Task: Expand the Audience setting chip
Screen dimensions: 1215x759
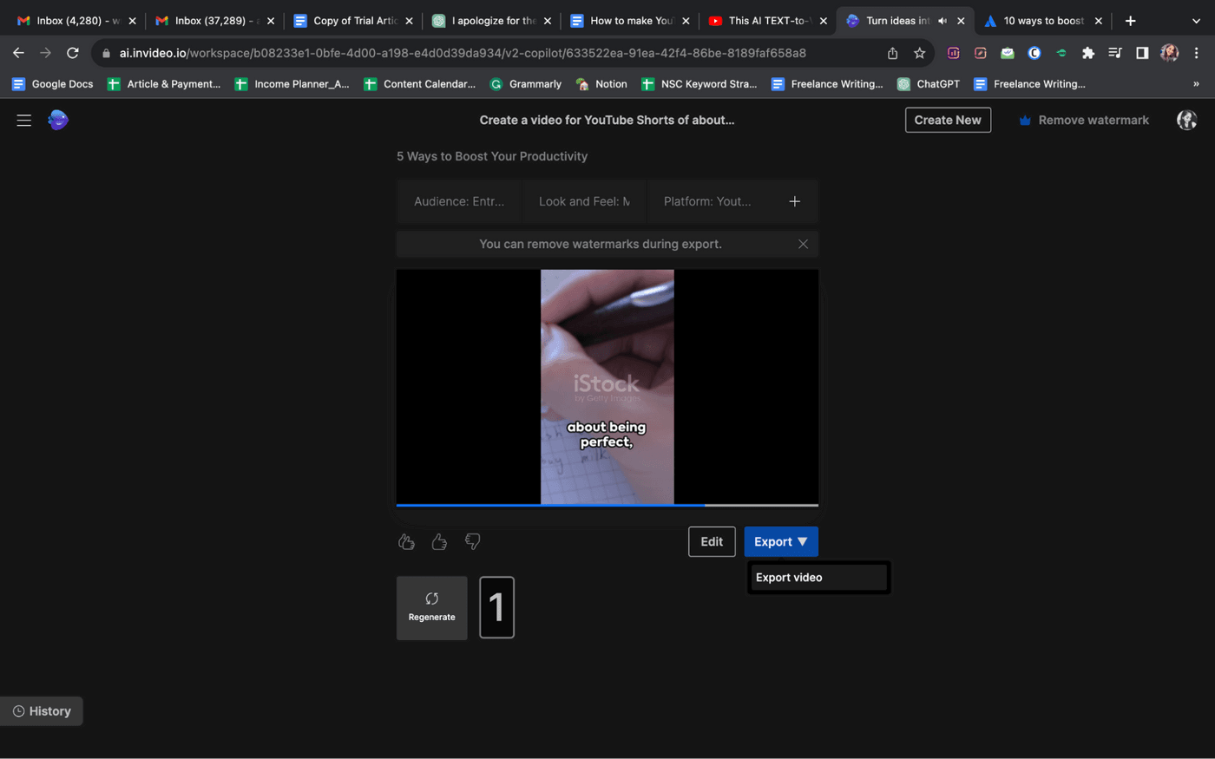Action: (x=459, y=201)
